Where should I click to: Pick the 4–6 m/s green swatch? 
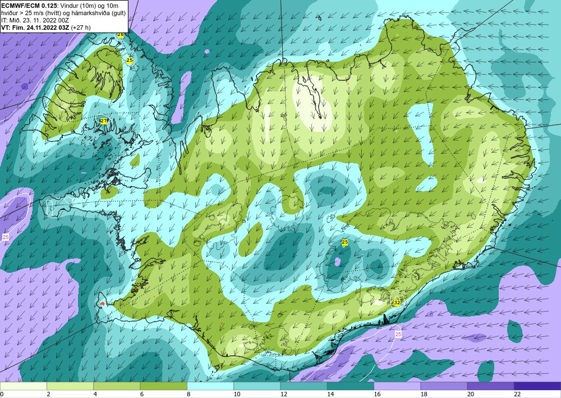[117, 386]
